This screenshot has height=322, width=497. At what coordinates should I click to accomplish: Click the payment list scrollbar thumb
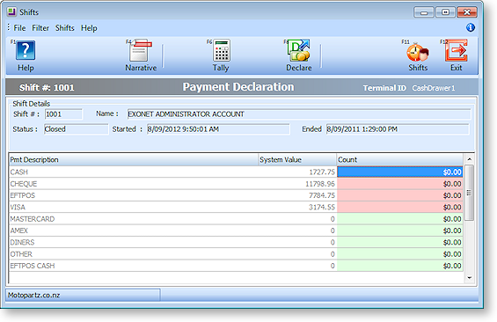[470, 193]
